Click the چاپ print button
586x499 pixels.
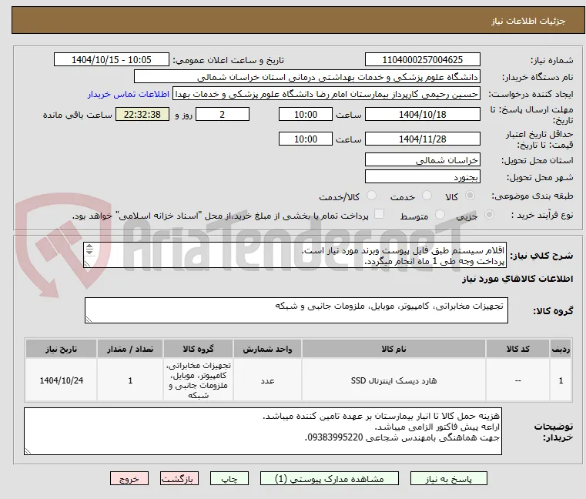click(x=229, y=479)
